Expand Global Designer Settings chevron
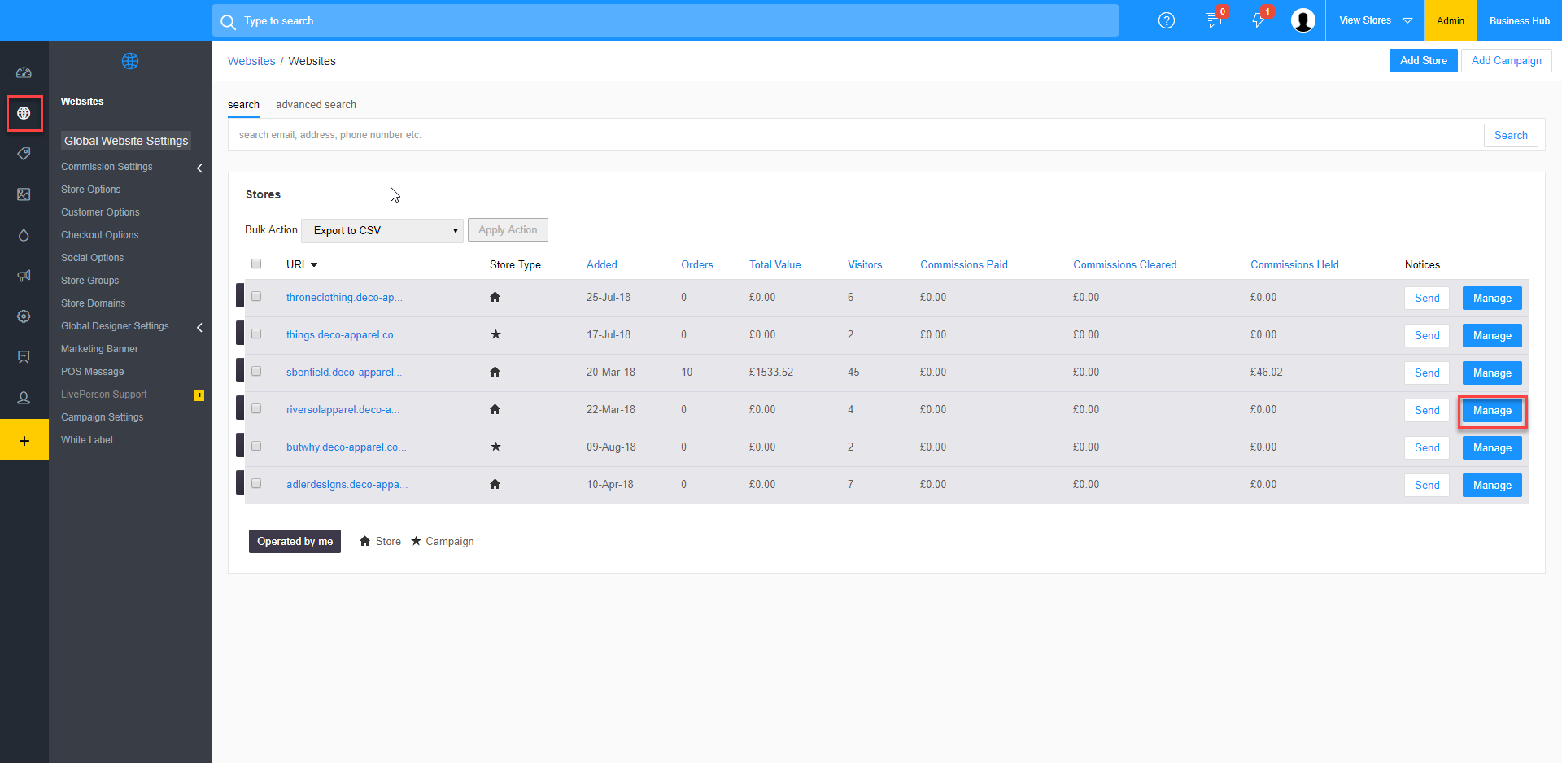Viewport: 1562px width, 763px height. coord(199,327)
